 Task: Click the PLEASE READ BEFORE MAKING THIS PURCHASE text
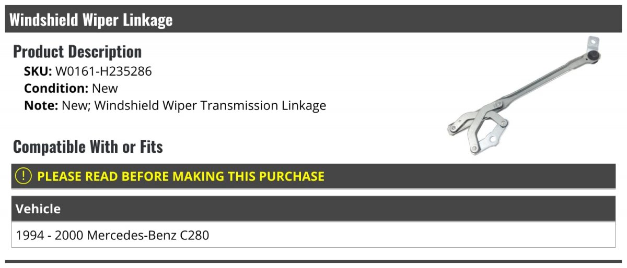tap(181, 176)
